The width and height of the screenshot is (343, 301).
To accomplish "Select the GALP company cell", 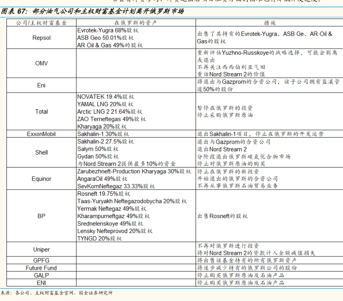I will 41,275.
